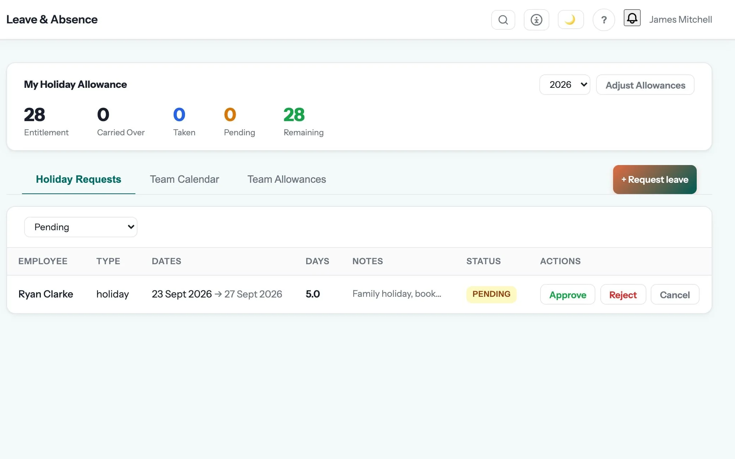Screen dimensions: 735x459
Task: Switch to the Team Allowances tab
Action: pos(286,179)
